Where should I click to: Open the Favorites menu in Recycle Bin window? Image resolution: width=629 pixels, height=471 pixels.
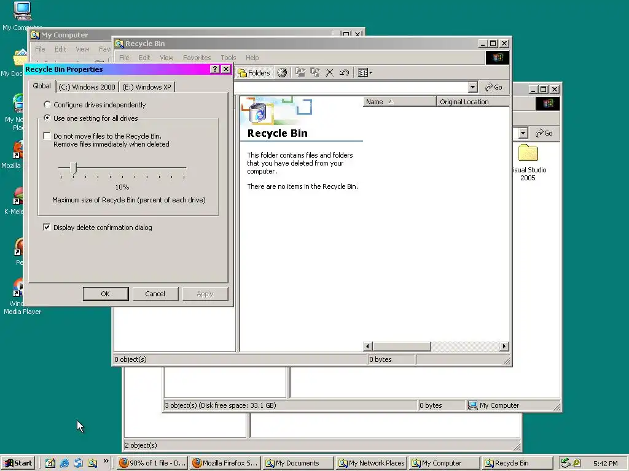click(197, 58)
